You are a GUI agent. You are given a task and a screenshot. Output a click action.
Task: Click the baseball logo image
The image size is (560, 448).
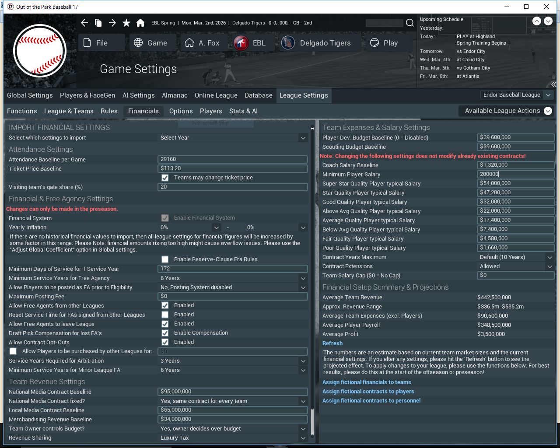[x=40, y=51]
